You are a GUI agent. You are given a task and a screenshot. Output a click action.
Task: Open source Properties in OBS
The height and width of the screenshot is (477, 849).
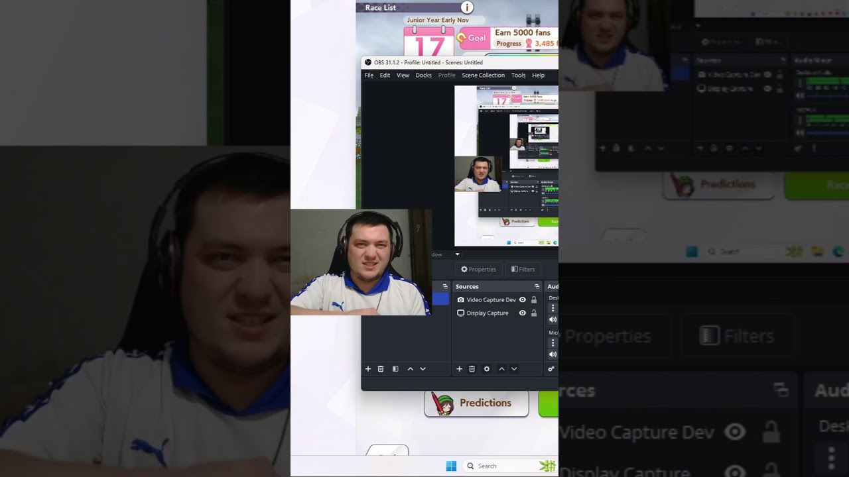tap(478, 269)
